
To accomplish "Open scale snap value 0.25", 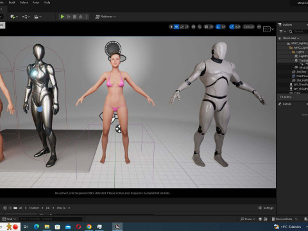I will (x=237, y=27).
